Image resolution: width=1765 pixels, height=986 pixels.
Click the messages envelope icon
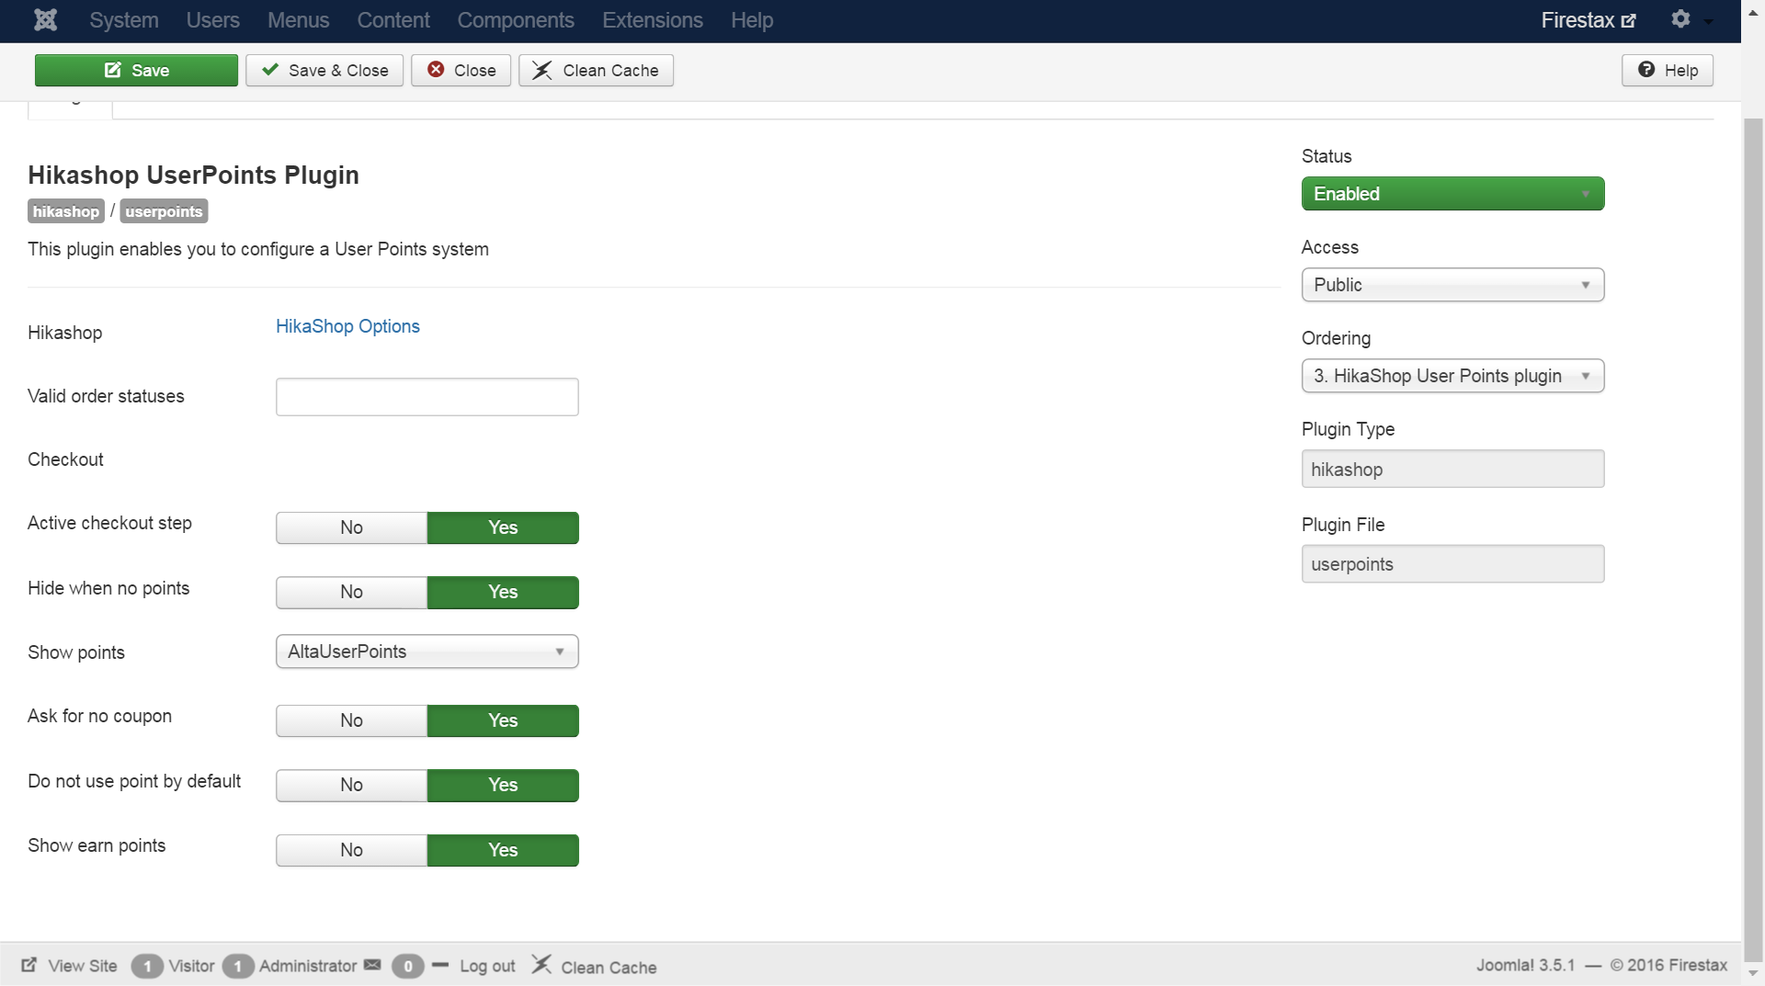372,965
